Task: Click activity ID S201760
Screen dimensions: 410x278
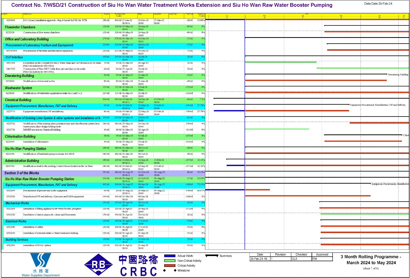Action: [x=11, y=166]
